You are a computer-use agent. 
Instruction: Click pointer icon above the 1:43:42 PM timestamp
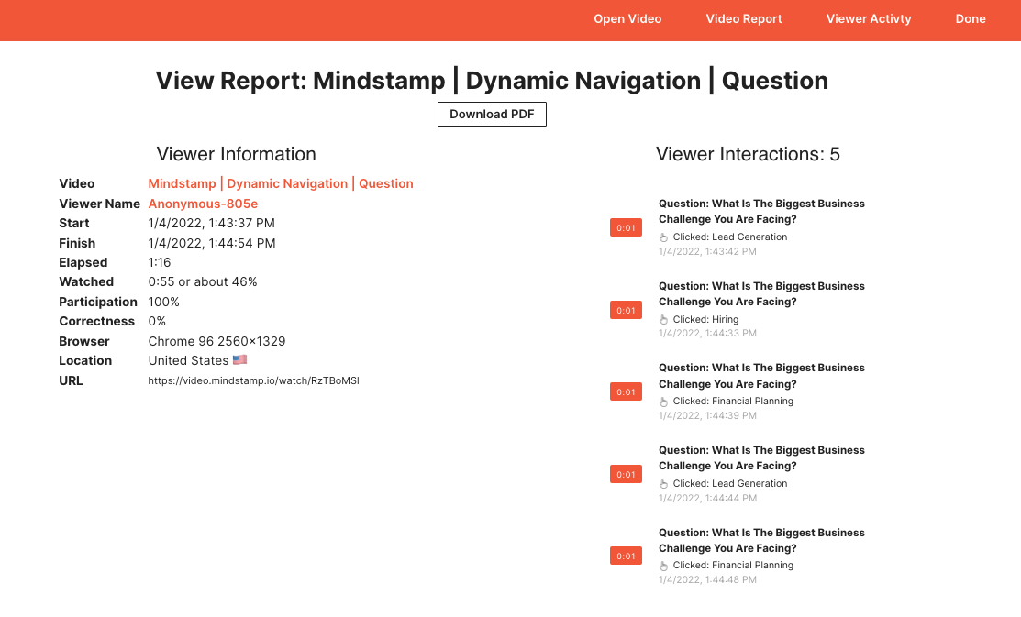point(664,237)
